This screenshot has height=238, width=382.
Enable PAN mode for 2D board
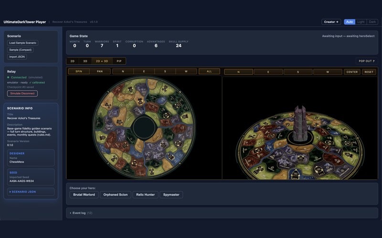(x=100, y=71)
